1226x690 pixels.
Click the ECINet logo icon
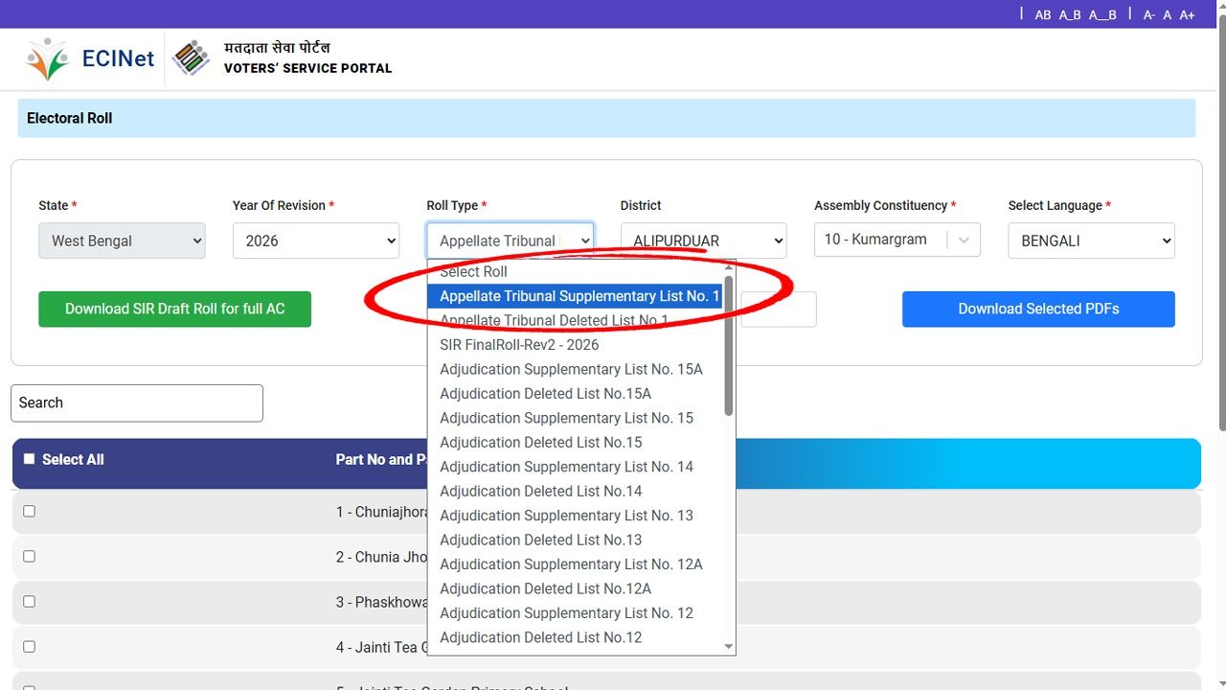48,59
